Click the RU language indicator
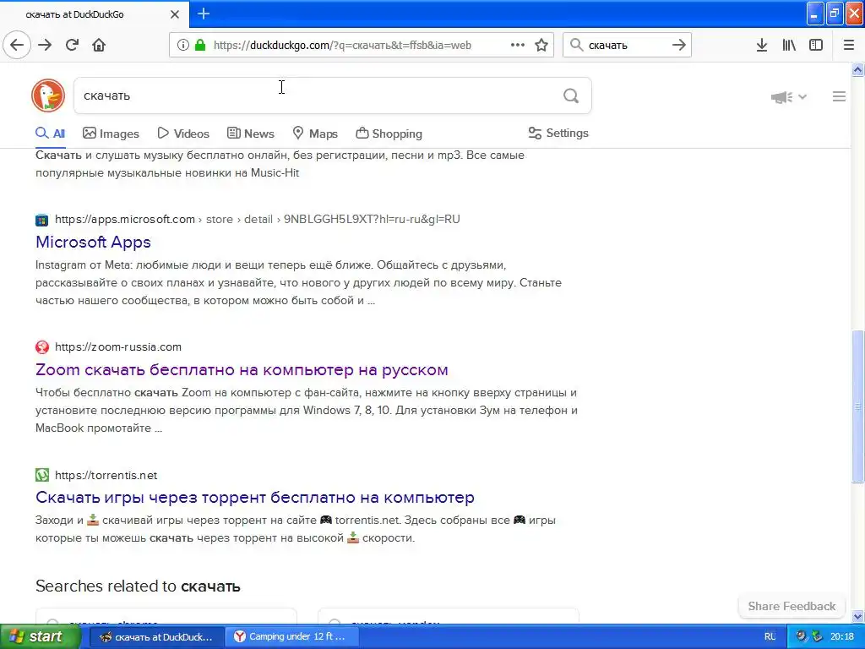The width and height of the screenshot is (865, 649). pyautogui.click(x=770, y=637)
